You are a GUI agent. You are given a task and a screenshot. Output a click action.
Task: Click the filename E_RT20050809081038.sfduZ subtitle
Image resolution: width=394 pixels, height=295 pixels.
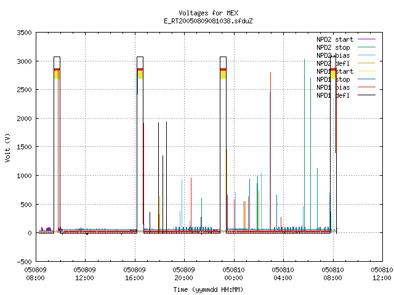pyautogui.click(x=208, y=21)
